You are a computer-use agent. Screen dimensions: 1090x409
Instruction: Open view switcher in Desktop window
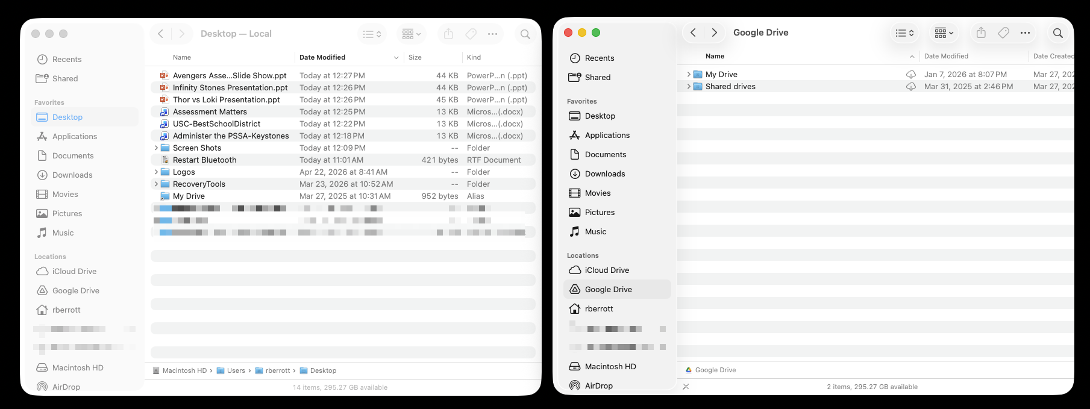coord(372,34)
